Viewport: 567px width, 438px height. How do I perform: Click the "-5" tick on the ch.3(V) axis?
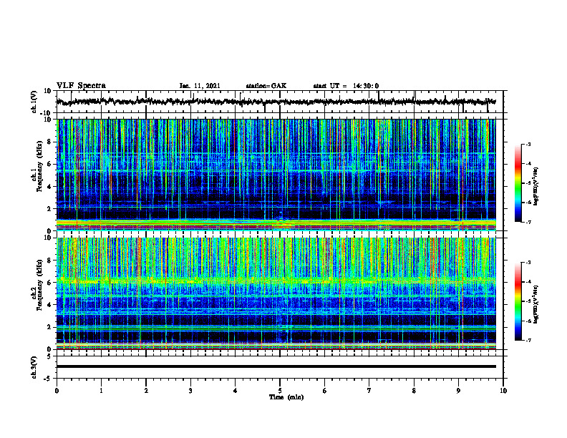coord(48,379)
